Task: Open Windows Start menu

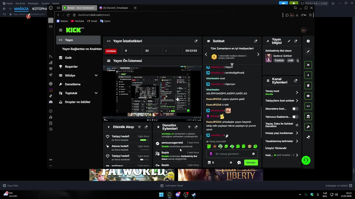Action: 161,195
